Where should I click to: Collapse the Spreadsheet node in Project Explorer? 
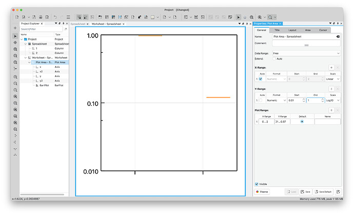coord(25,44)
